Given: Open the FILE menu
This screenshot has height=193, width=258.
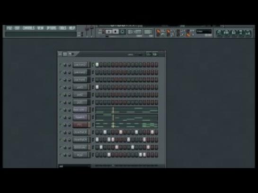Looking at the screenshot, I should point(9,28).
